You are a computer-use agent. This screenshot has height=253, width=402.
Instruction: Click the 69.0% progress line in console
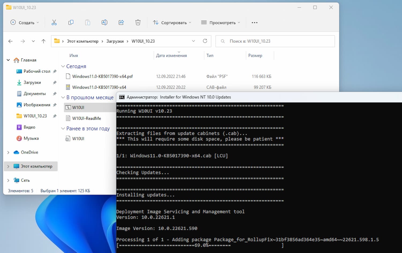coord(200,245)
